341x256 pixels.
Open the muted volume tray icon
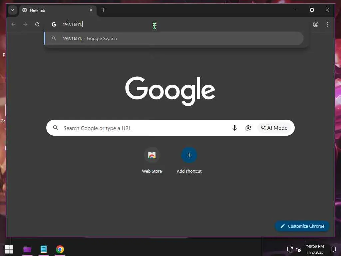298,249
